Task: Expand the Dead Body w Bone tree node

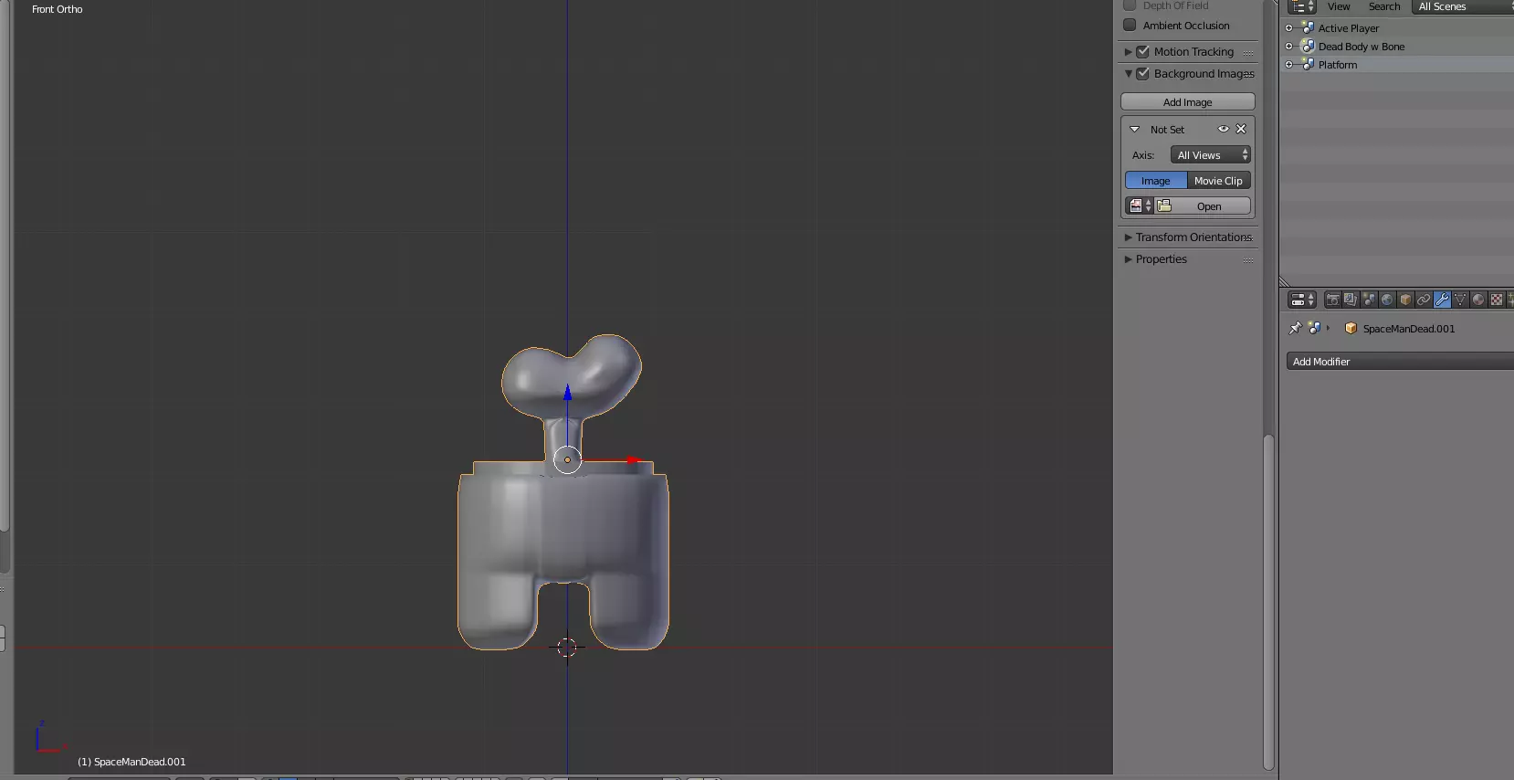Action: pyautogui.click(x=1289, y=47)
